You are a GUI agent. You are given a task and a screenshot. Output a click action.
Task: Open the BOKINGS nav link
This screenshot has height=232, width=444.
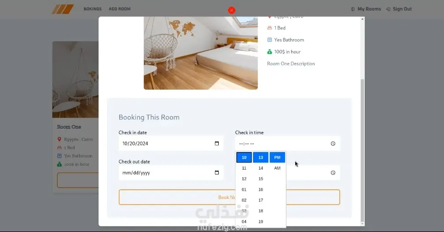tap(92, 9)
